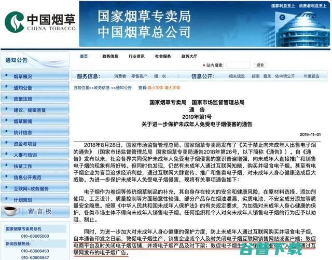Focus the 站内搜索 search input field
This screenshot has width=332, height=260.
coord(238,65)
